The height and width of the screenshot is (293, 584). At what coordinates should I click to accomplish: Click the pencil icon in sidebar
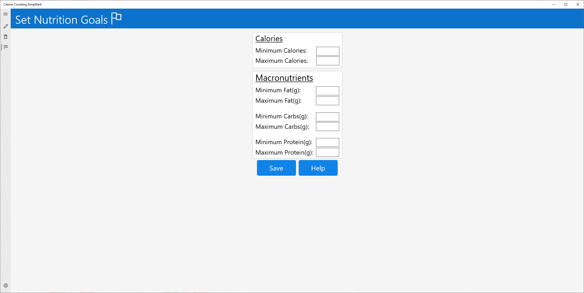click(6, 26)
